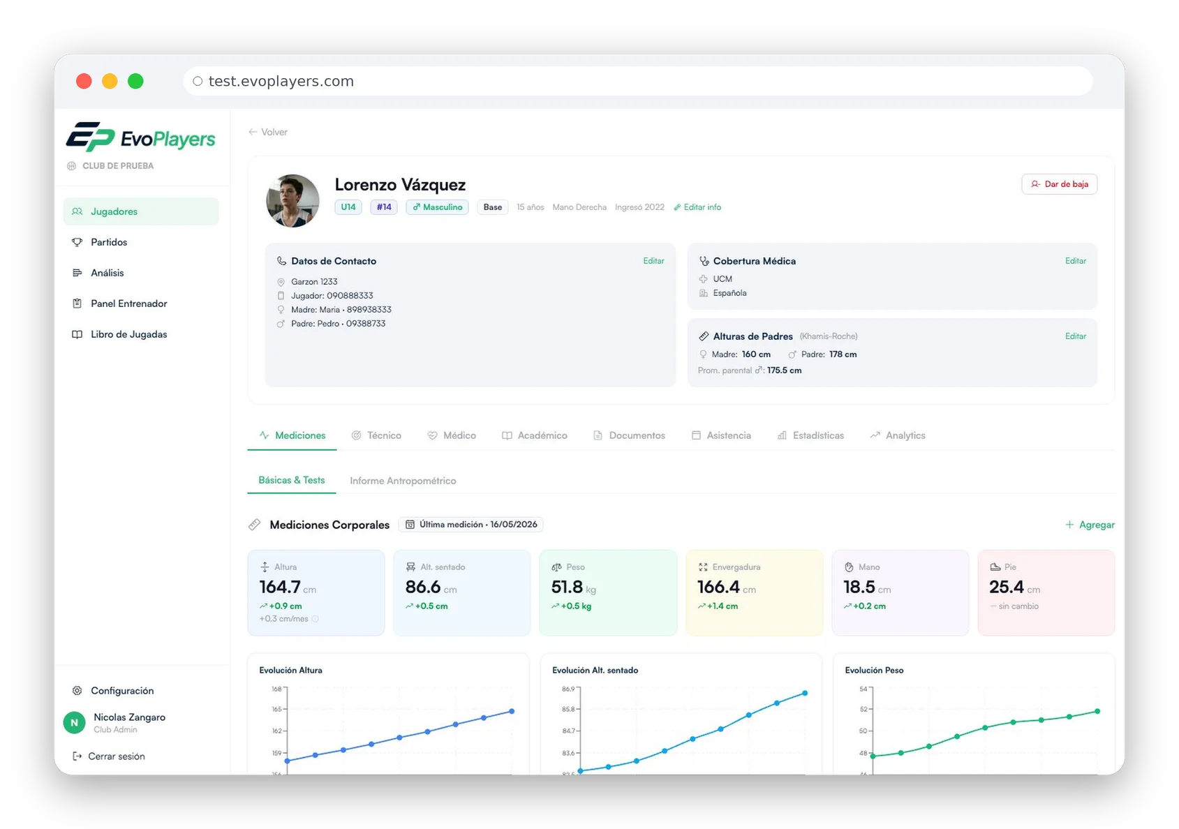The width and height of the screenshot is (1179, 829).
Task: Click the Masculino gender badge
Action: [x=437, y=207]
